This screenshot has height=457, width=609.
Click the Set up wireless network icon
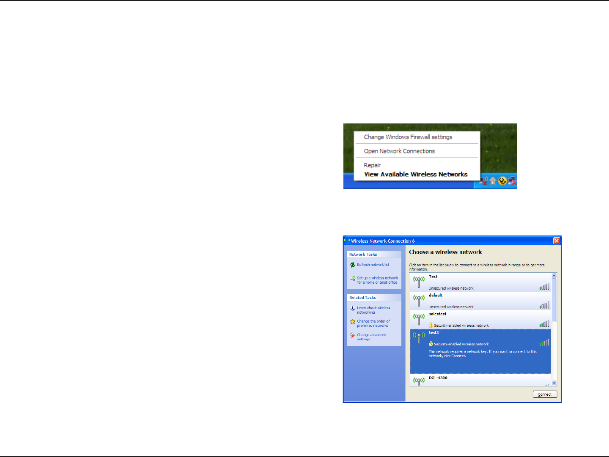pos(352,278)
